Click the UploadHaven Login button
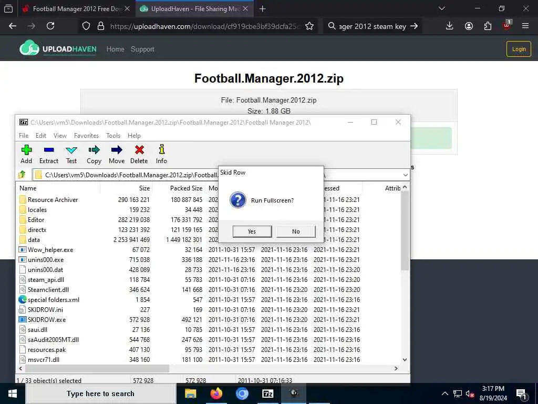 (519, 49)
